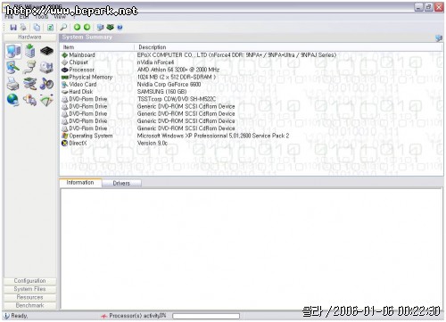Click the processor activity progress bar
Viewport: 446px width, 322px height.
(206, 316)
